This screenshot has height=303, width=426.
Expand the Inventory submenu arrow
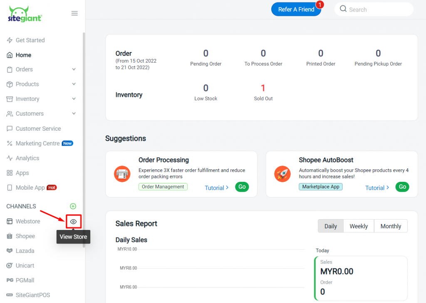(74, 99)
